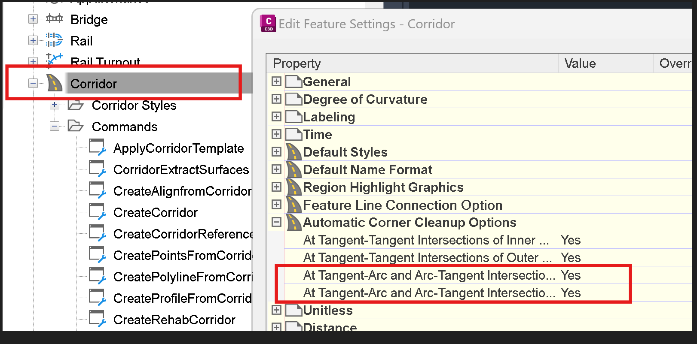Click the Yes value for Inner Tangent-Tangent Intersections
Viewport: 697px width, 344px height.
(x=571, y=240)
